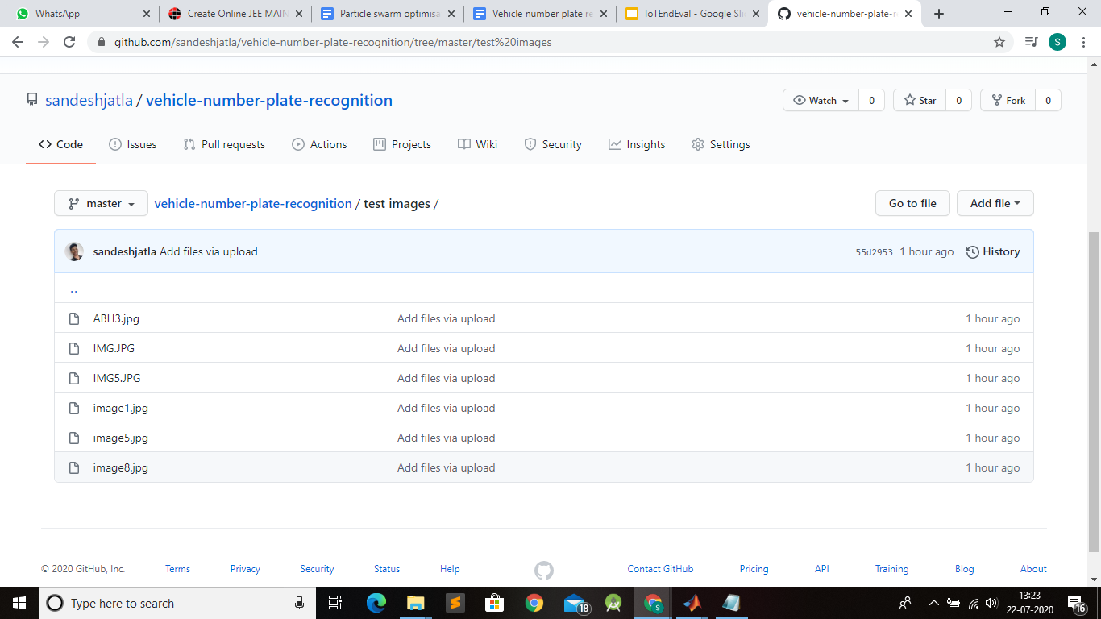Click sandeshjatla's commit author avatar

coord(74,251)
